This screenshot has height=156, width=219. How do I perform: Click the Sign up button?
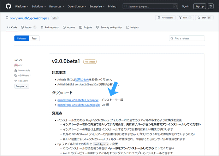point(200,6)
